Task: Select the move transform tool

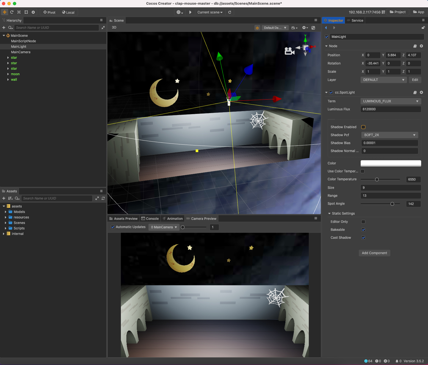Action: coord(5,12)
